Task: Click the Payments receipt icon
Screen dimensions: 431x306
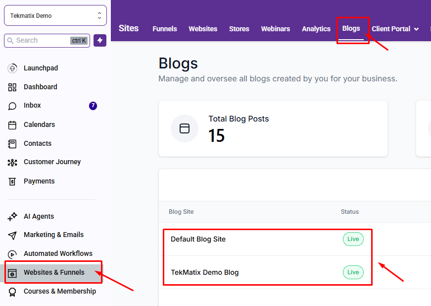Action: pos(12,182)
